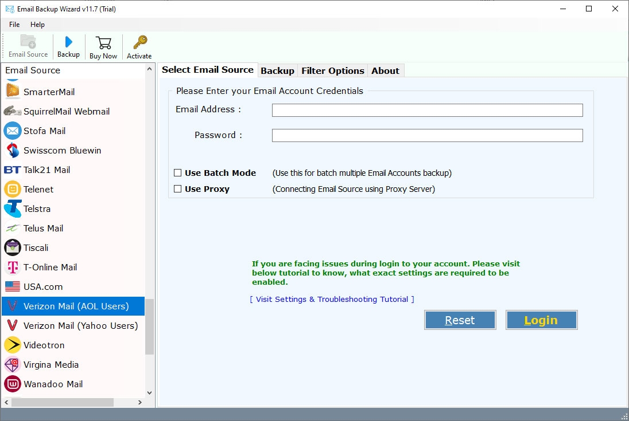
Task: Open the Visit Settings & Troubleshooting Tutorial link
Action: [332, 300]
